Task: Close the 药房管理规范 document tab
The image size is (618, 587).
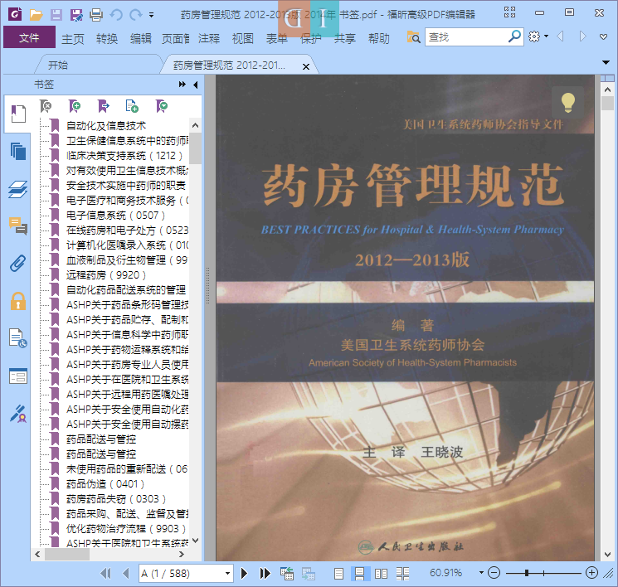Action: point(306,66)
